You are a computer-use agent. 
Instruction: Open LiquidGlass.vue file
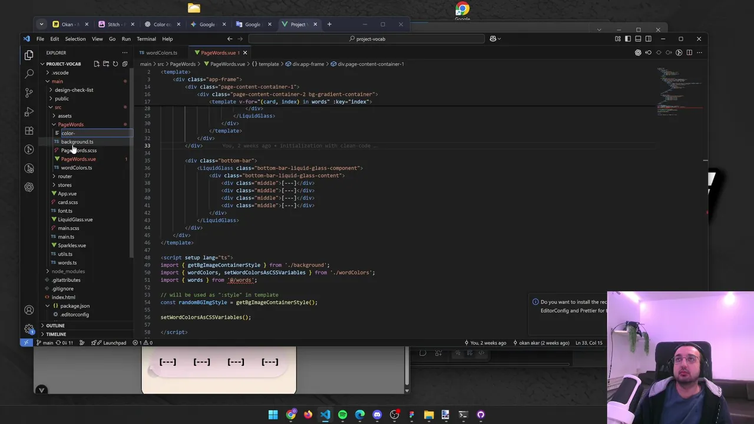(x=75, y=220)
